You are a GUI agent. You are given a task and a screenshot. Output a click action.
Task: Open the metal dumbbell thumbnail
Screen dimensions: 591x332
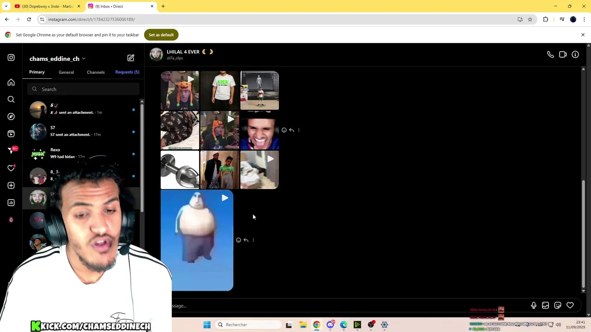pyautogui.click(x=180, y=170)
